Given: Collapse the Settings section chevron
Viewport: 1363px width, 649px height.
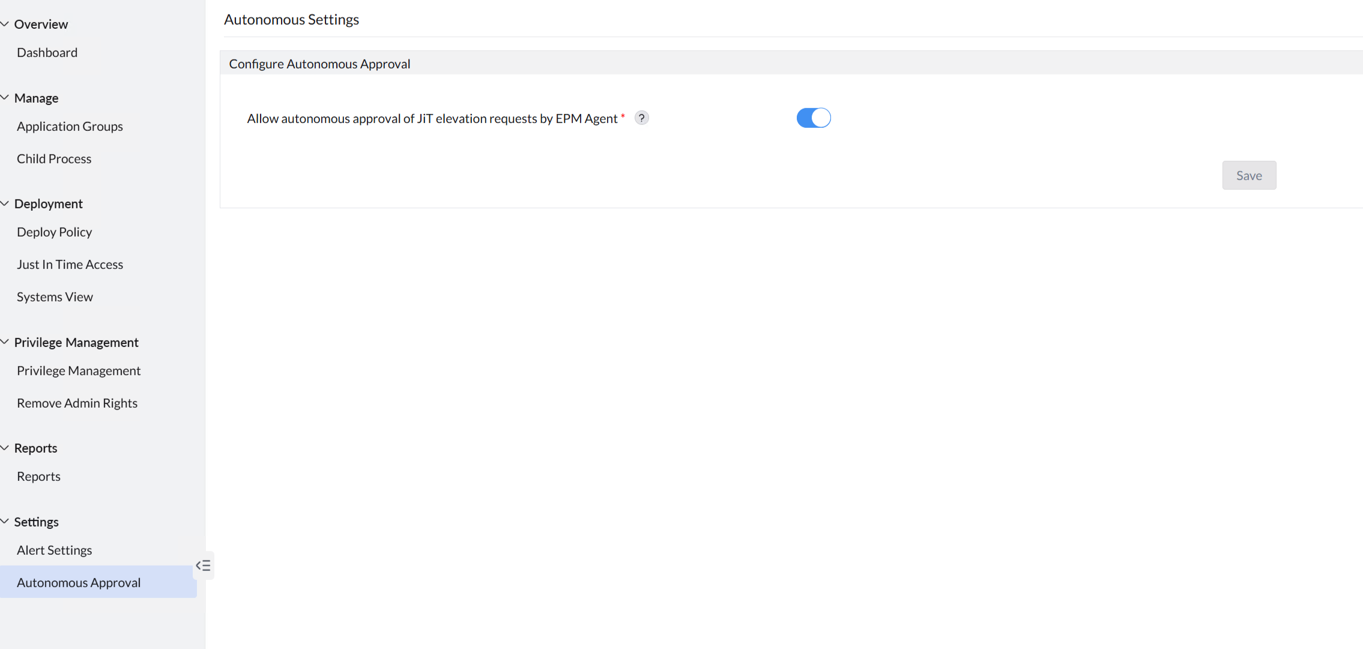Looking at the screenshot, I should [5, 521].
